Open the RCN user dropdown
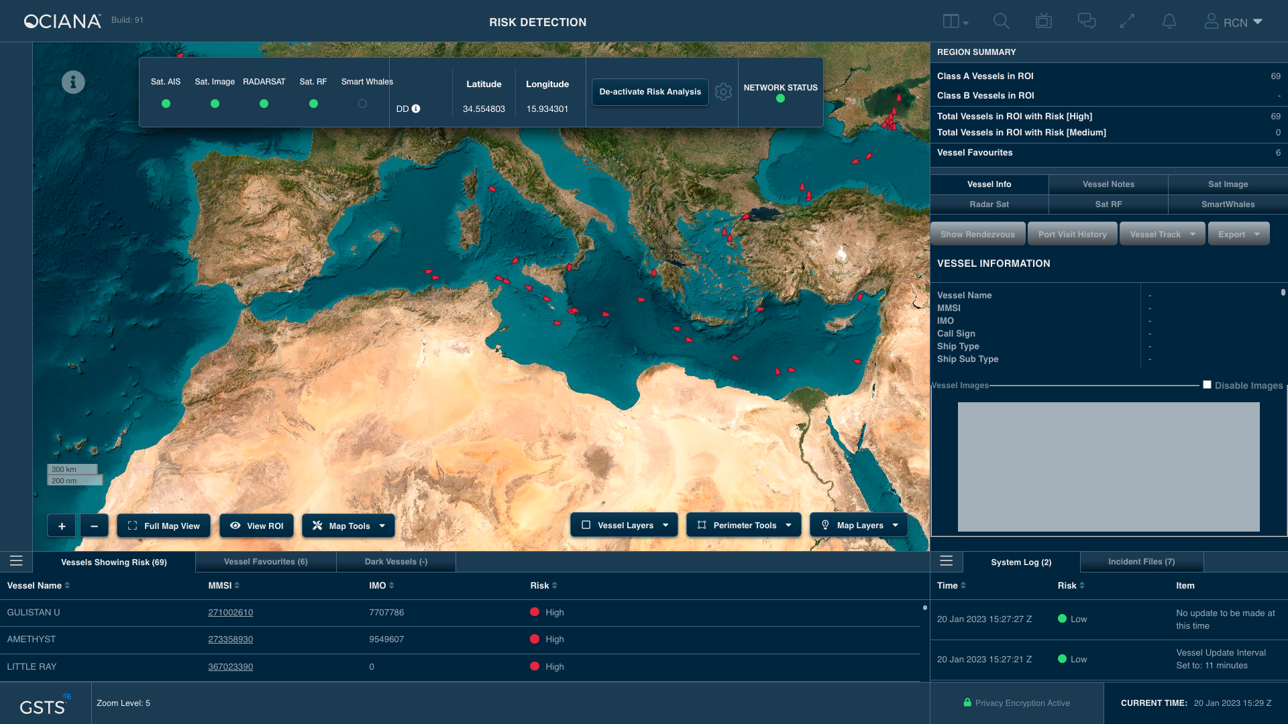 click(x=1234, y=22)
